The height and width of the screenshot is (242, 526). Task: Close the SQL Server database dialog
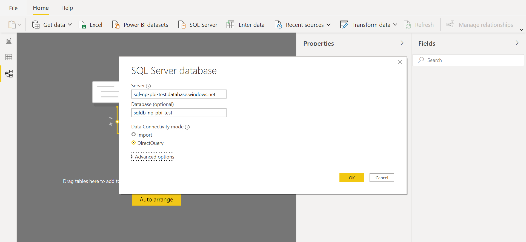[400, 62]
